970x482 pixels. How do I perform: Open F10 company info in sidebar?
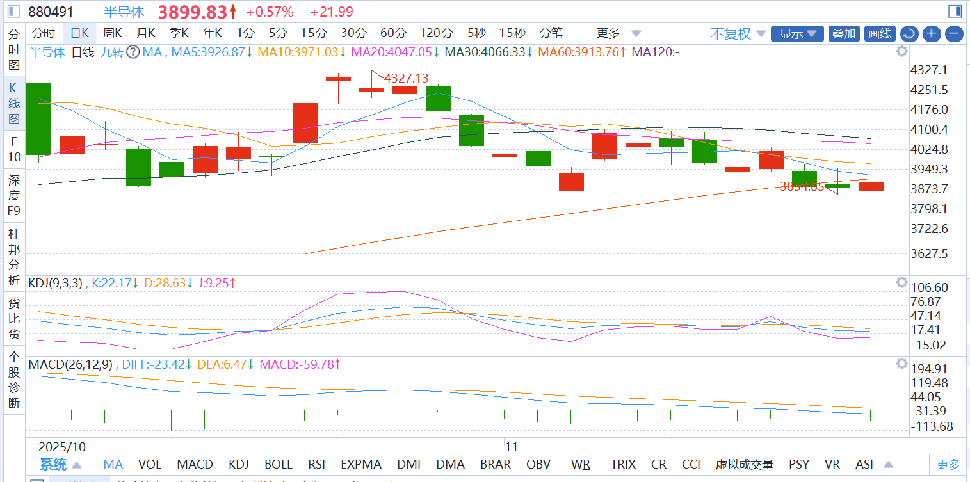13,149
